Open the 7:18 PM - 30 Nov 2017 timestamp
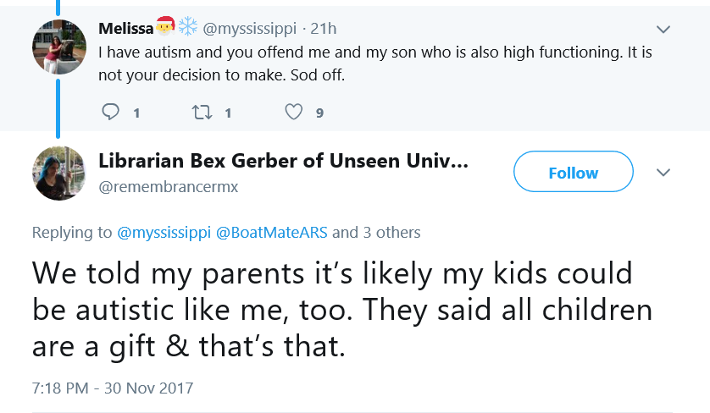 (x=113, y=388)
